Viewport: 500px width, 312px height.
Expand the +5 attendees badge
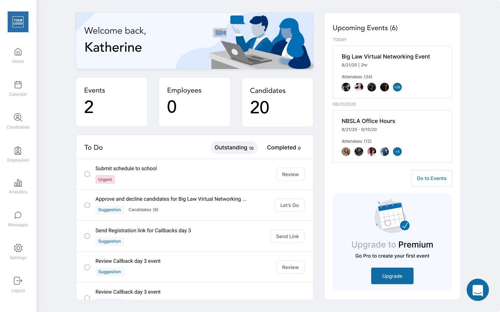(397, 151)
